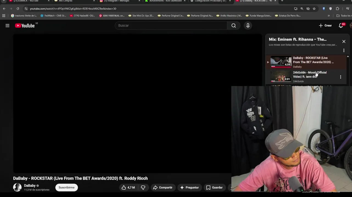Open the DaBaby channel name link
Image resolution: width=352 pixels, height=197 pixels.
(x=30, y=186)
